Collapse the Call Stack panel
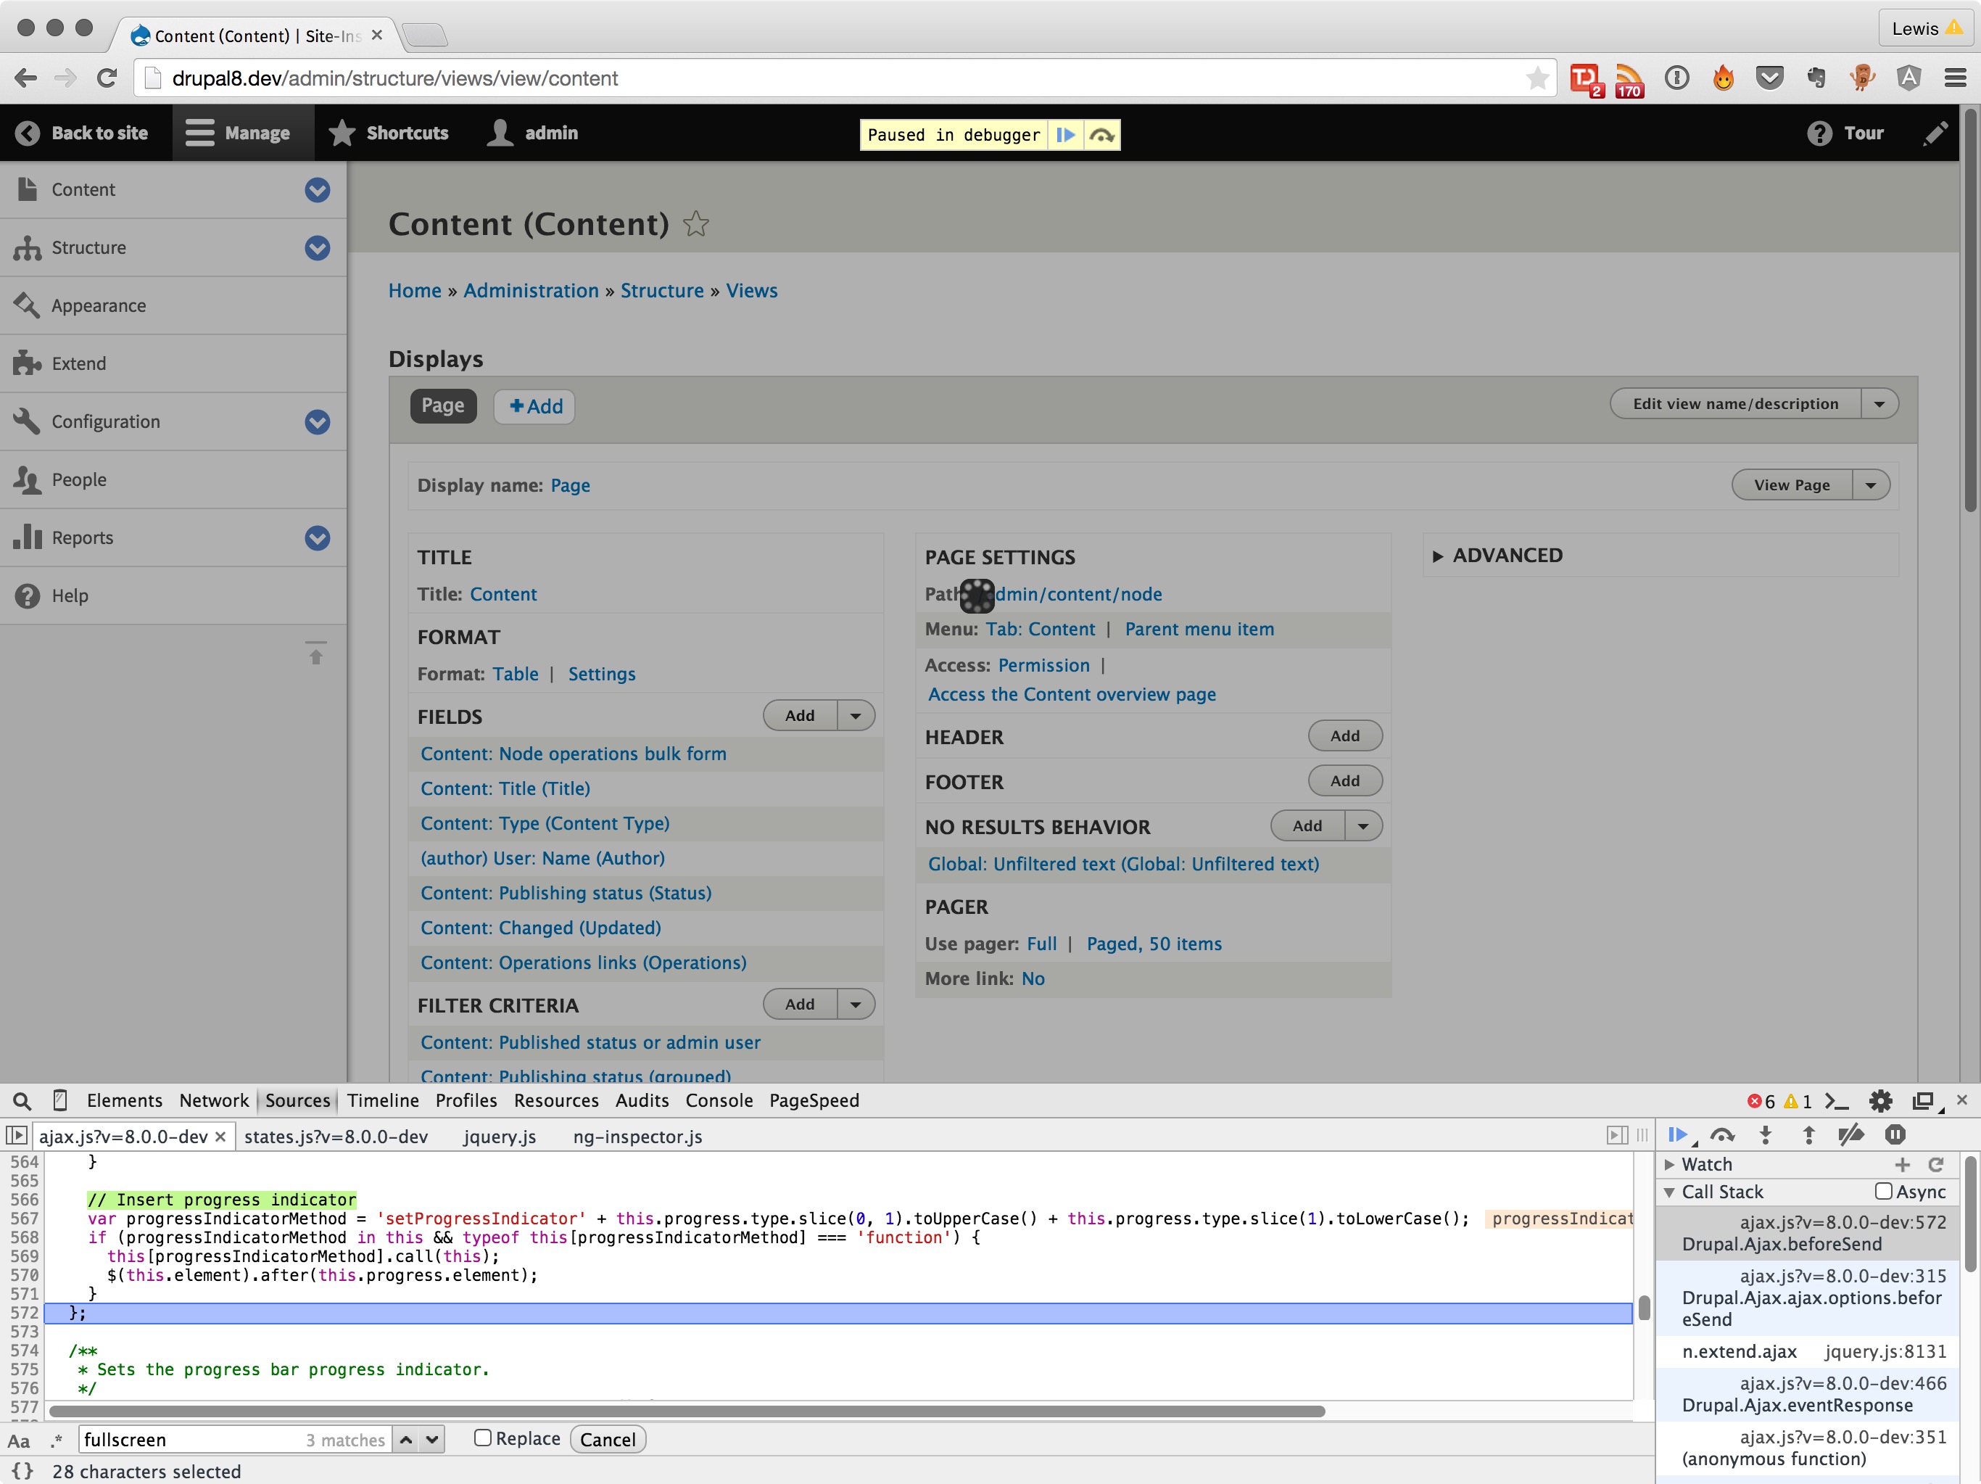 (1669, 1192)
